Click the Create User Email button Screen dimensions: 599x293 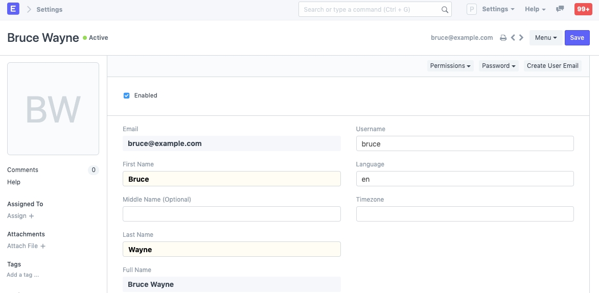coord(552,66)
